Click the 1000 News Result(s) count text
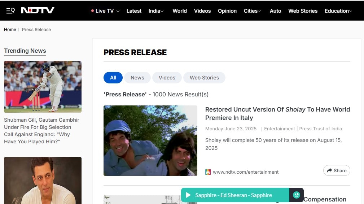 [181, 94]
